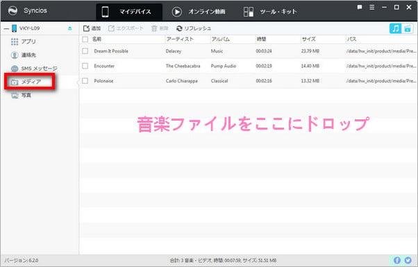Image resolution: width=418 pixels, height=267 pixels.
Task: Open the ツール・キット tab
Action: 270,12
